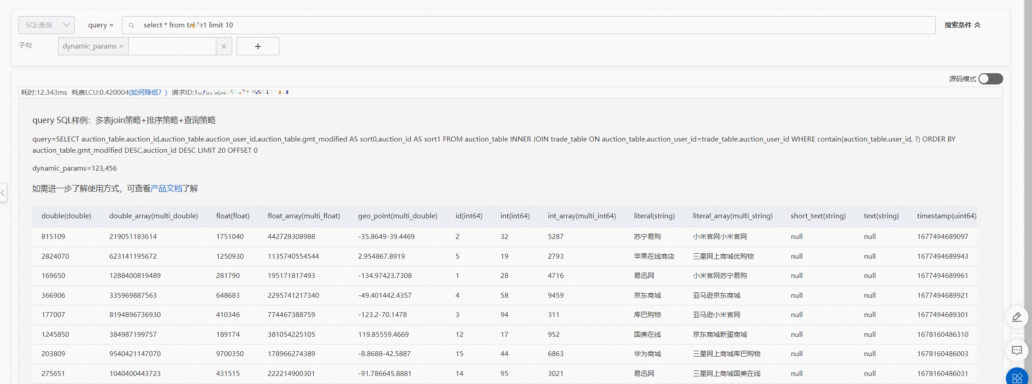Select the cell 华为商城
The height and width of the screenshot is (384, 1032).
click(647, 354)
